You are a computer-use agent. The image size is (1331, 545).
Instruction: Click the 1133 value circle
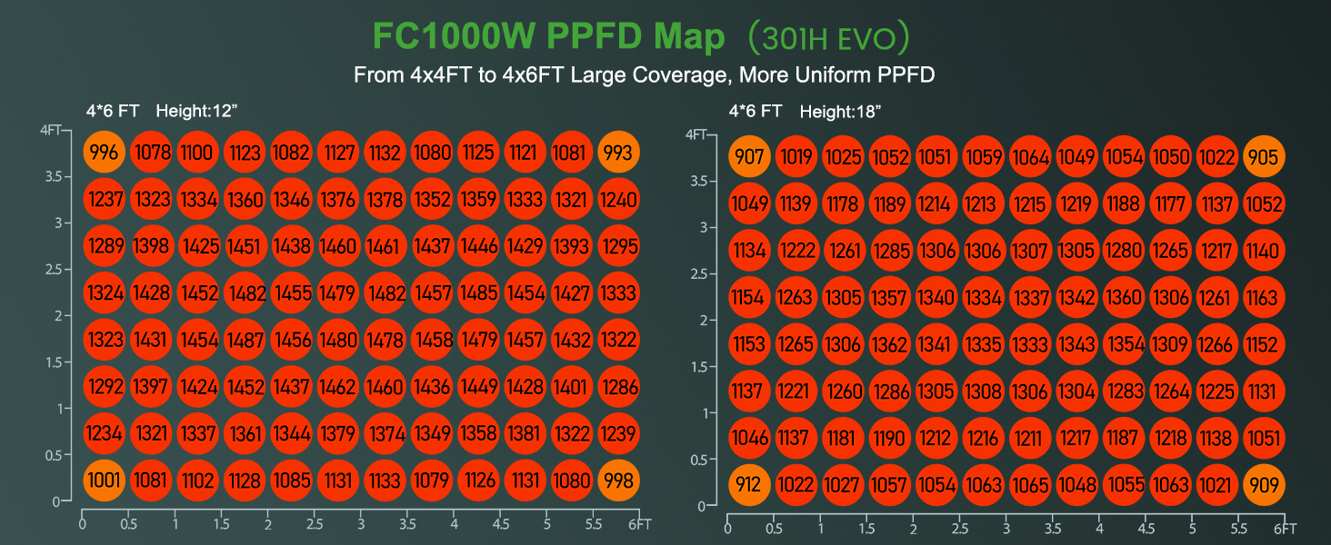385,481
